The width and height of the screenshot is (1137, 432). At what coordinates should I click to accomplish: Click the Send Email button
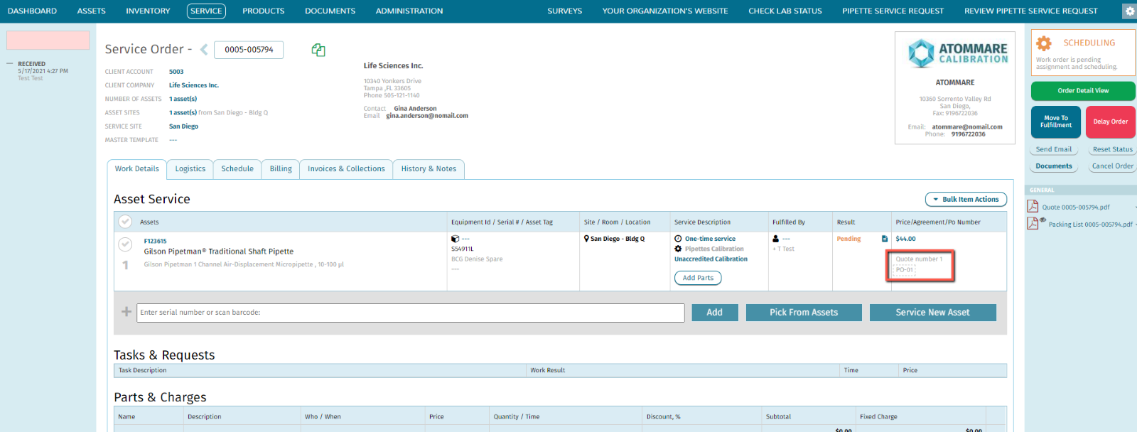click(1054, 149)
